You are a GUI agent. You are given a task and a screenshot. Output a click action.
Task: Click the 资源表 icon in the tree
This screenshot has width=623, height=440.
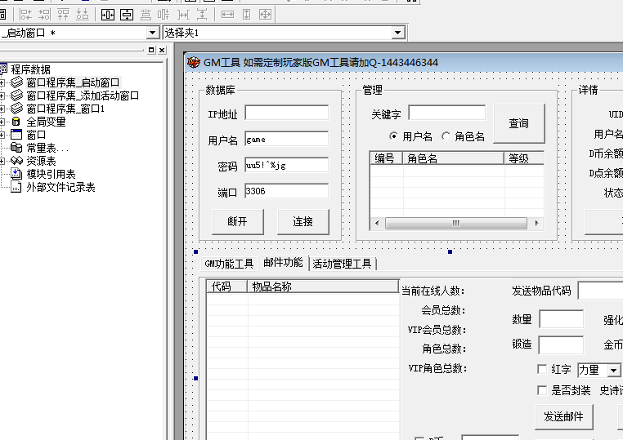(x=16, y=161)
